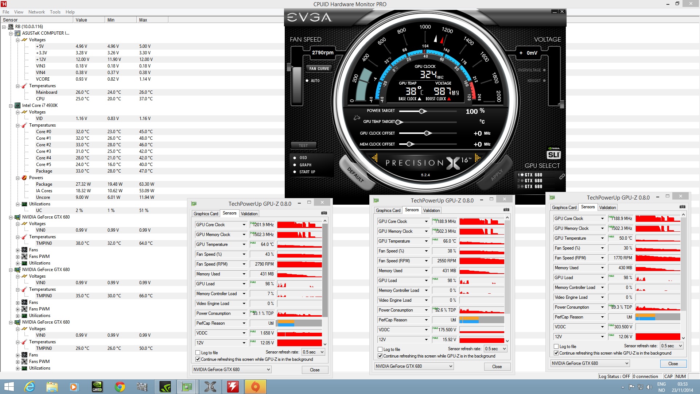Click the NVIDIA SLI logo in Precision X

553,153
